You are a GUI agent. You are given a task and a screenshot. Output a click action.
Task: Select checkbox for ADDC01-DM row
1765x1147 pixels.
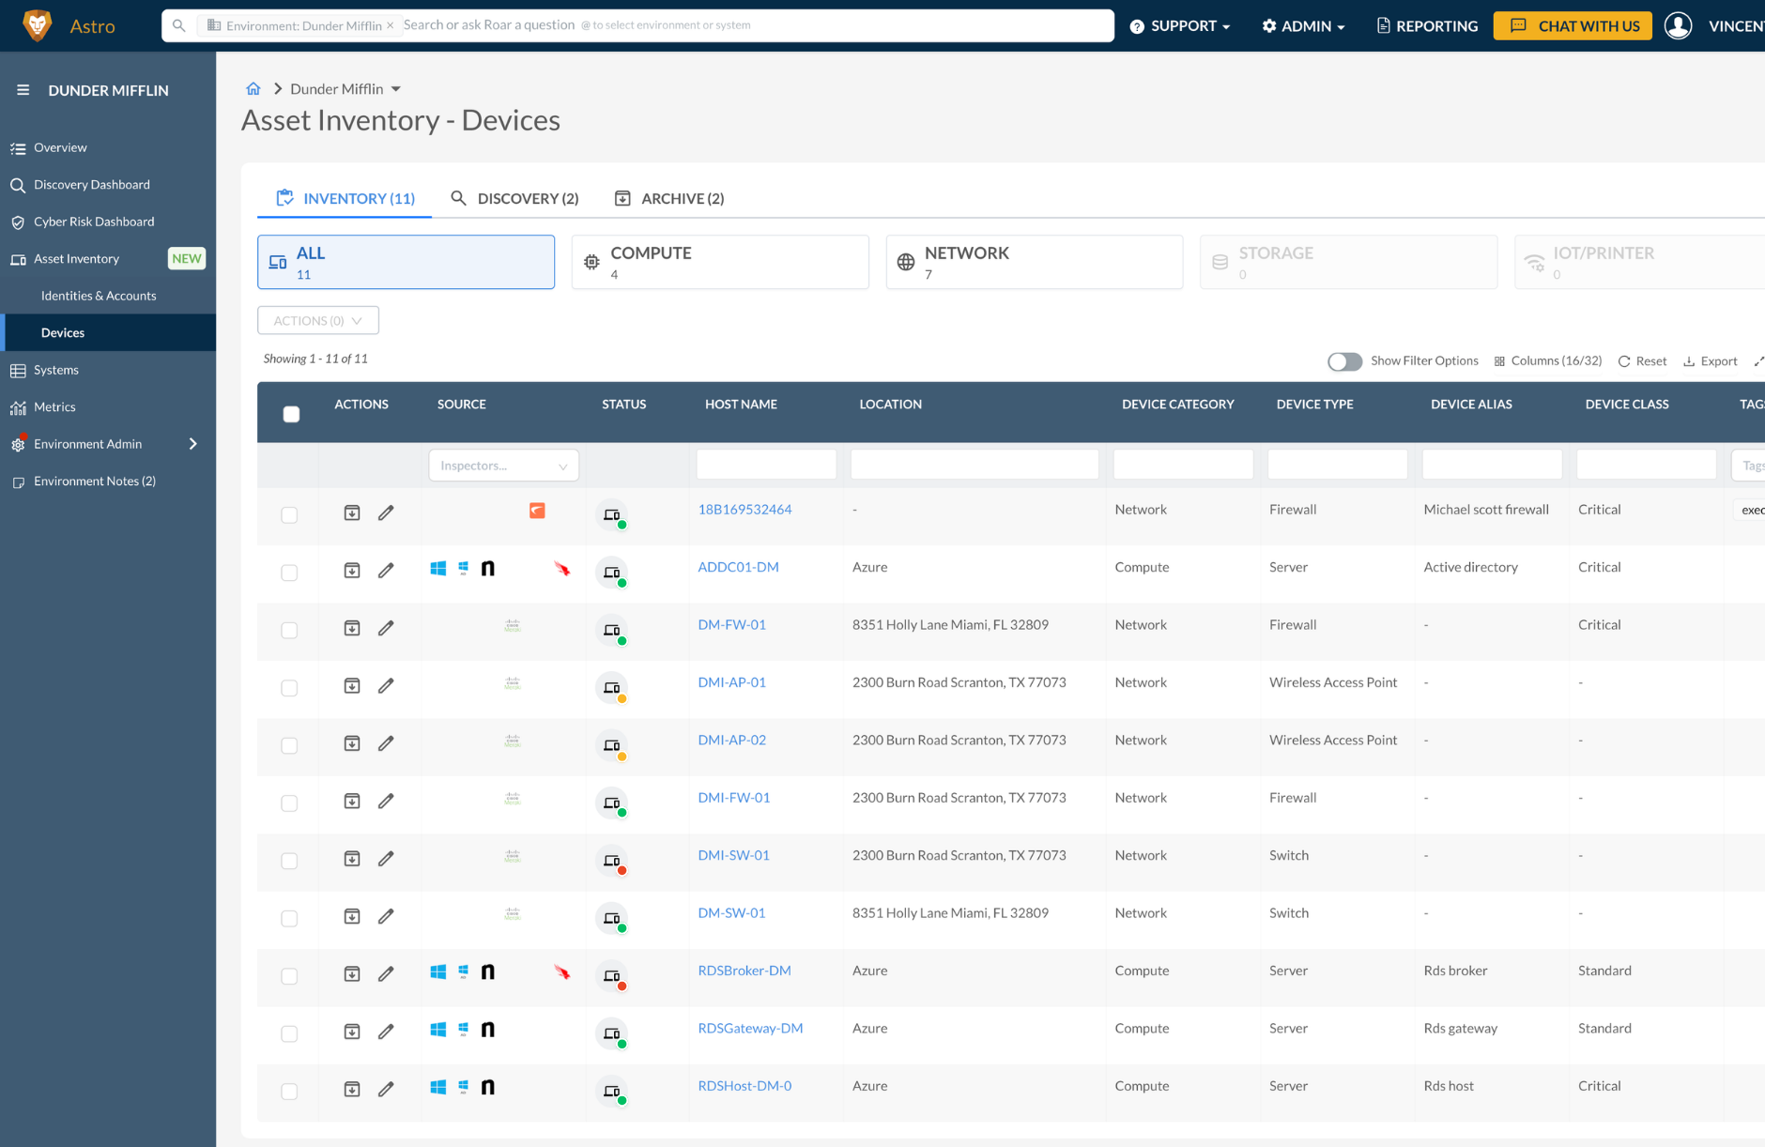pyautogui.click(x=289, y=573)
